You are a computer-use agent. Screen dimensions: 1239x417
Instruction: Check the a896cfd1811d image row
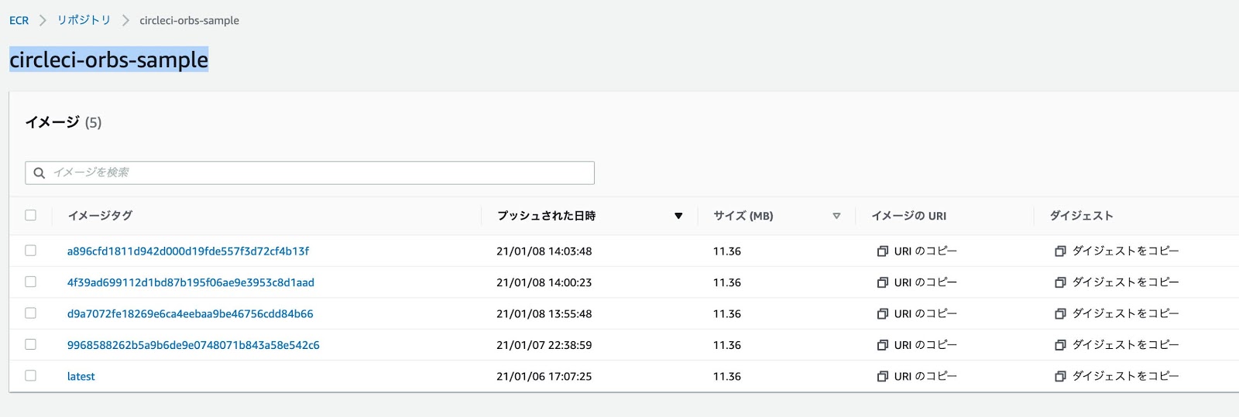31,251
